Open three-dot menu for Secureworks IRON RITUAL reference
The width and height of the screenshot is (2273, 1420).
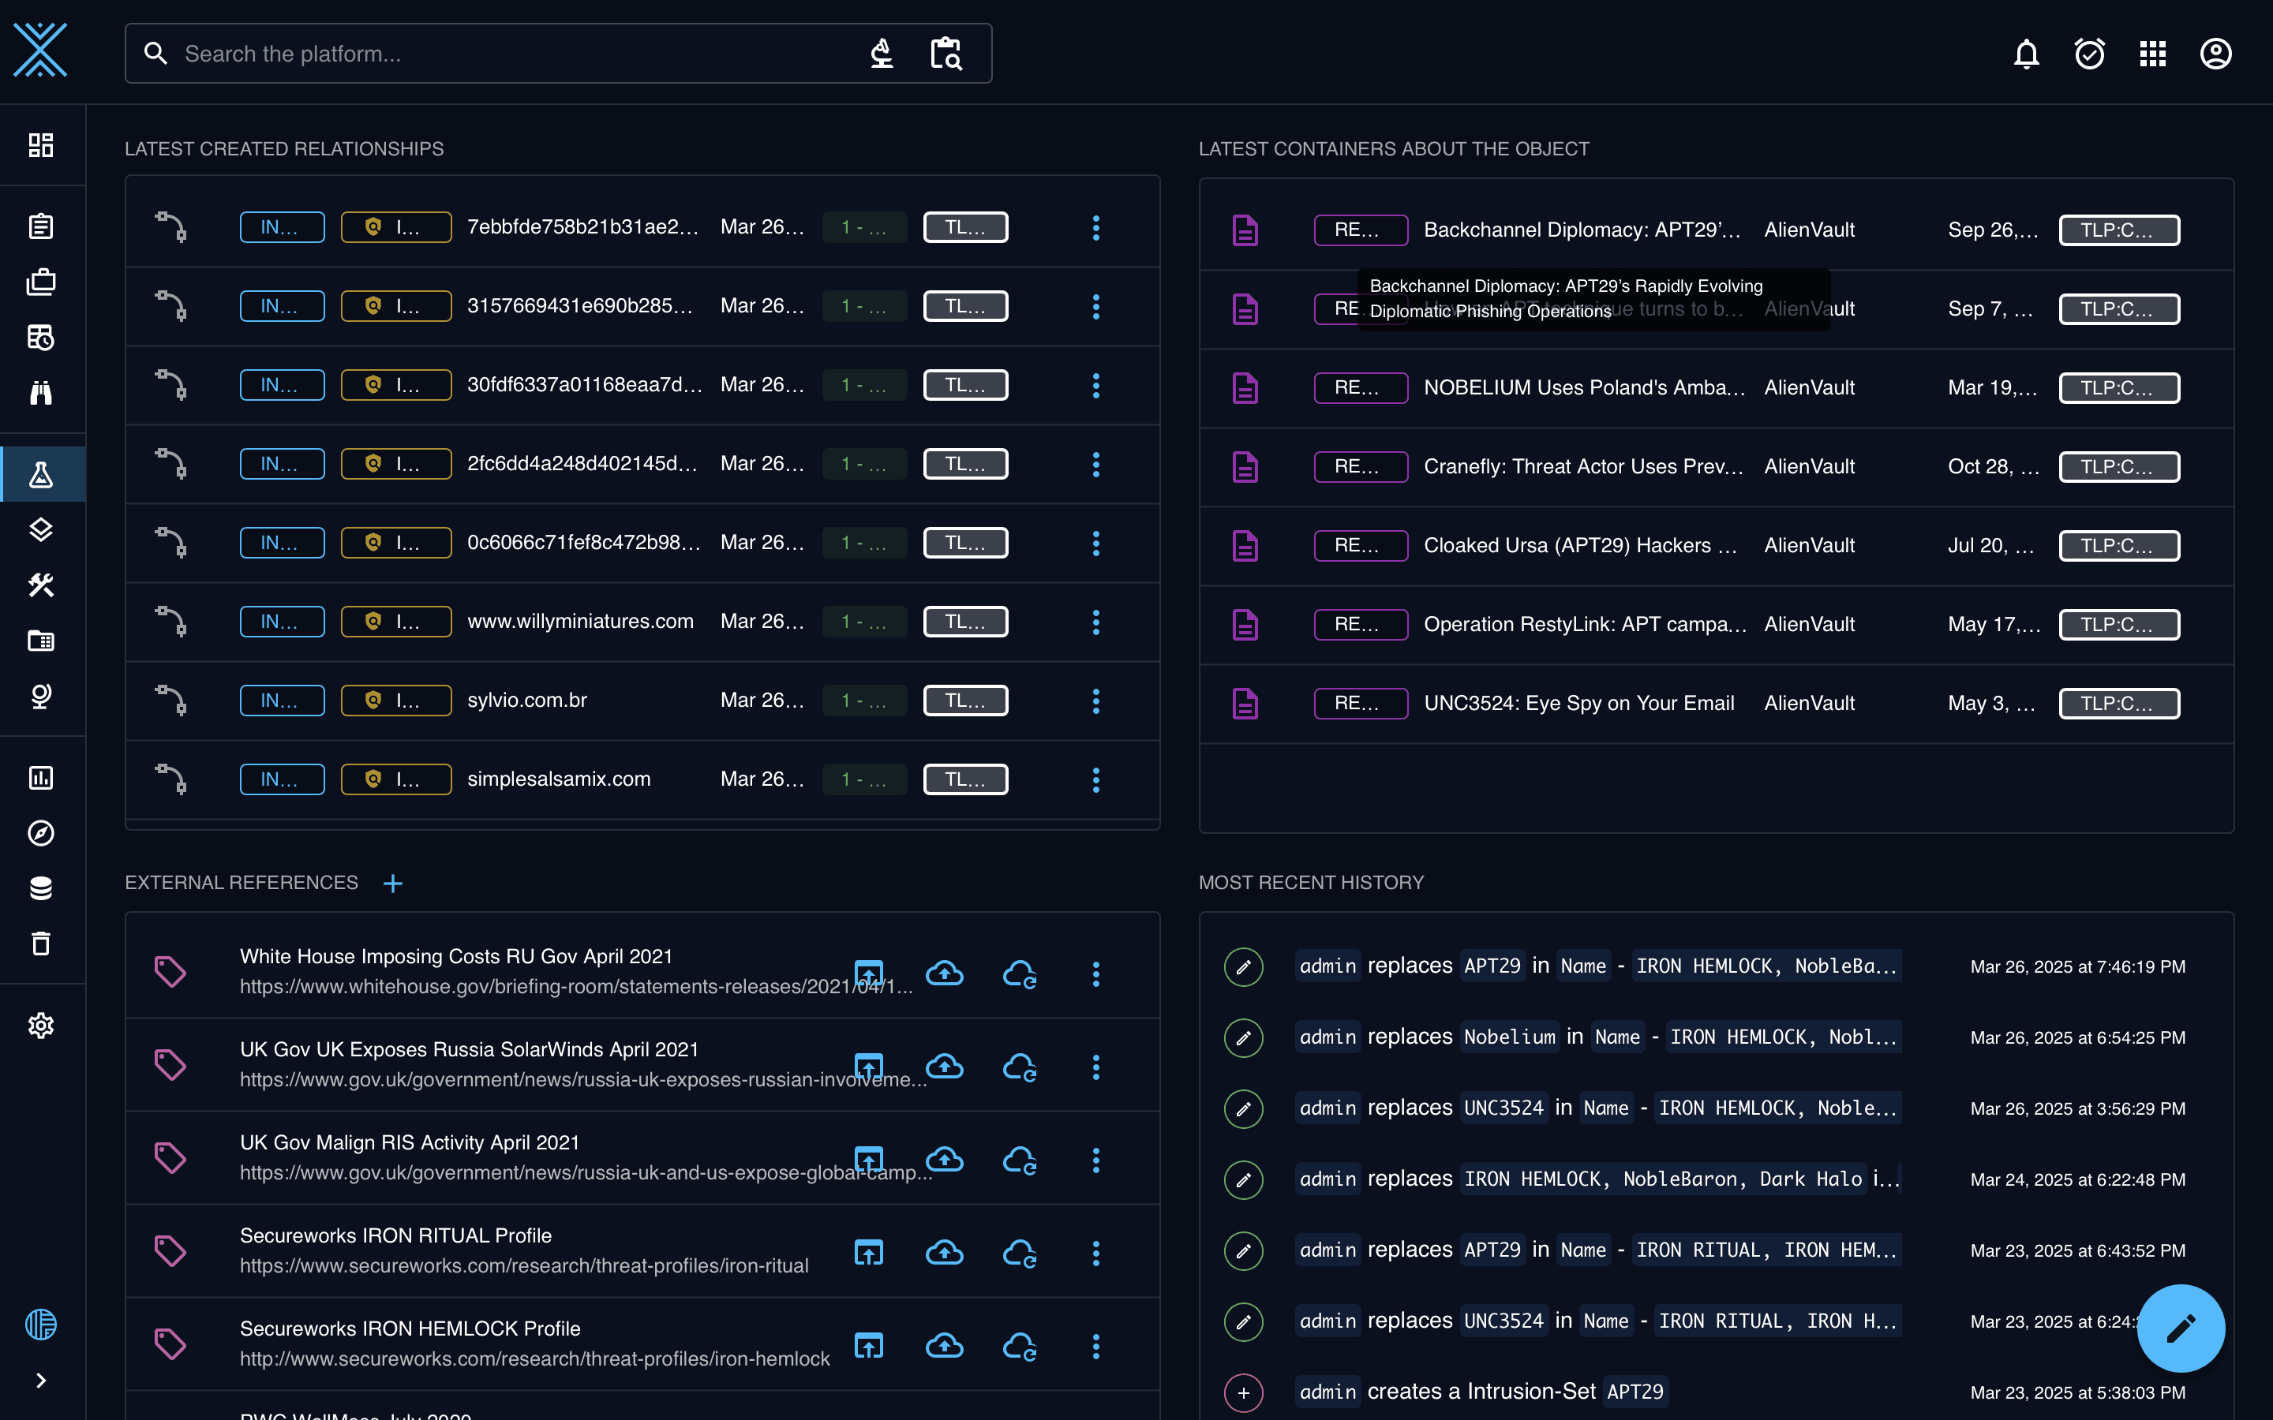(x=1095, y=1253)
